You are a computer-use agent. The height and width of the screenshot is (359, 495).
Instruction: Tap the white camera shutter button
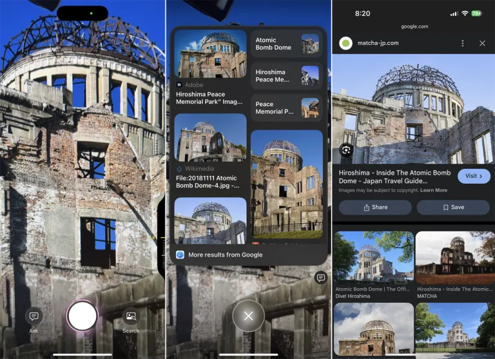click(x=82, y=316)
